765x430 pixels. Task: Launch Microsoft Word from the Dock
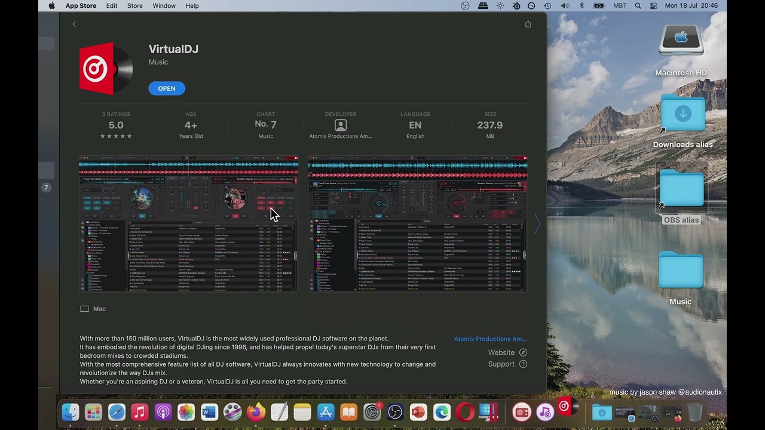pos(209,411)
